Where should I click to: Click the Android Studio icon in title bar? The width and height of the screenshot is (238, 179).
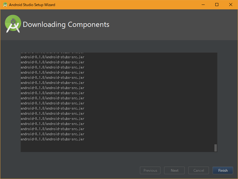[x=5, y=5]
